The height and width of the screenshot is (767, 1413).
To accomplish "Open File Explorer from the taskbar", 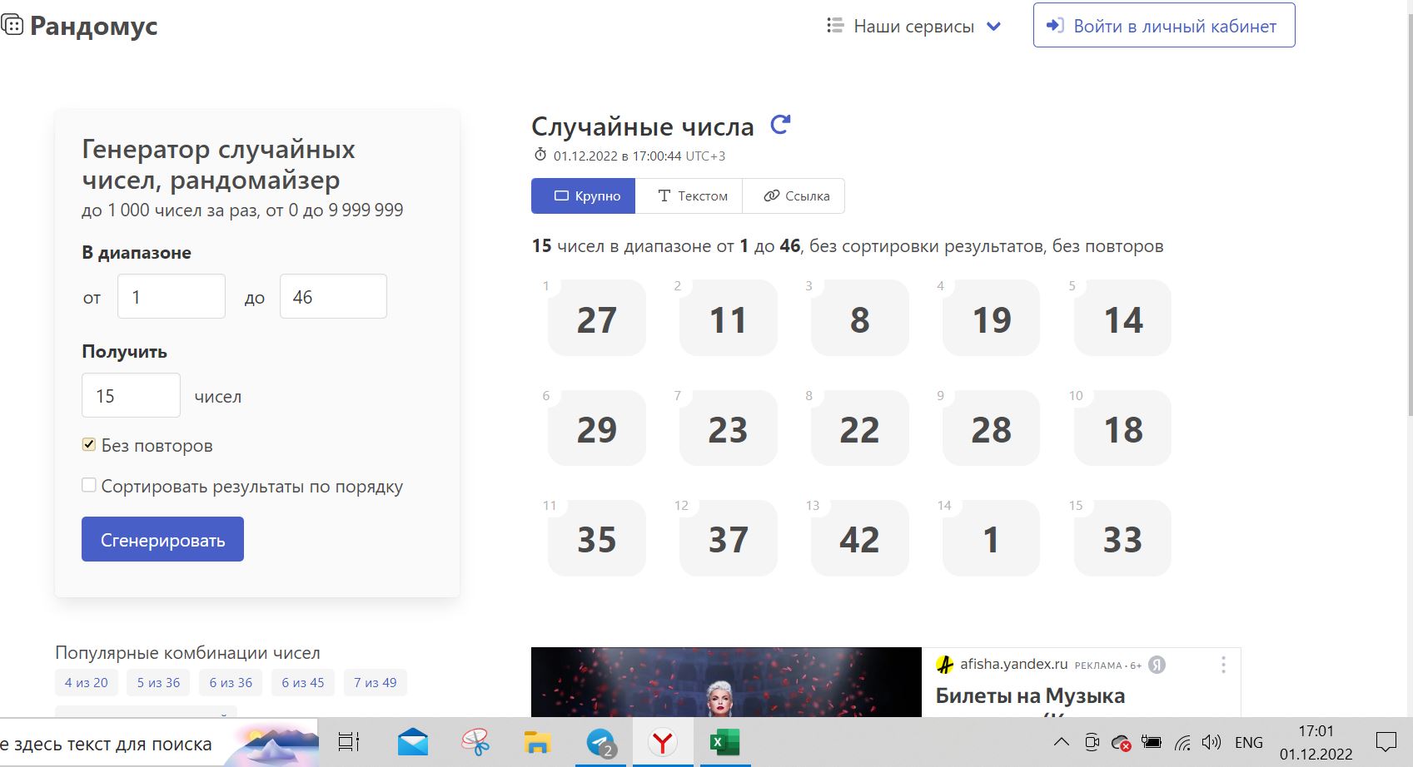I will [x=538, y=742].
